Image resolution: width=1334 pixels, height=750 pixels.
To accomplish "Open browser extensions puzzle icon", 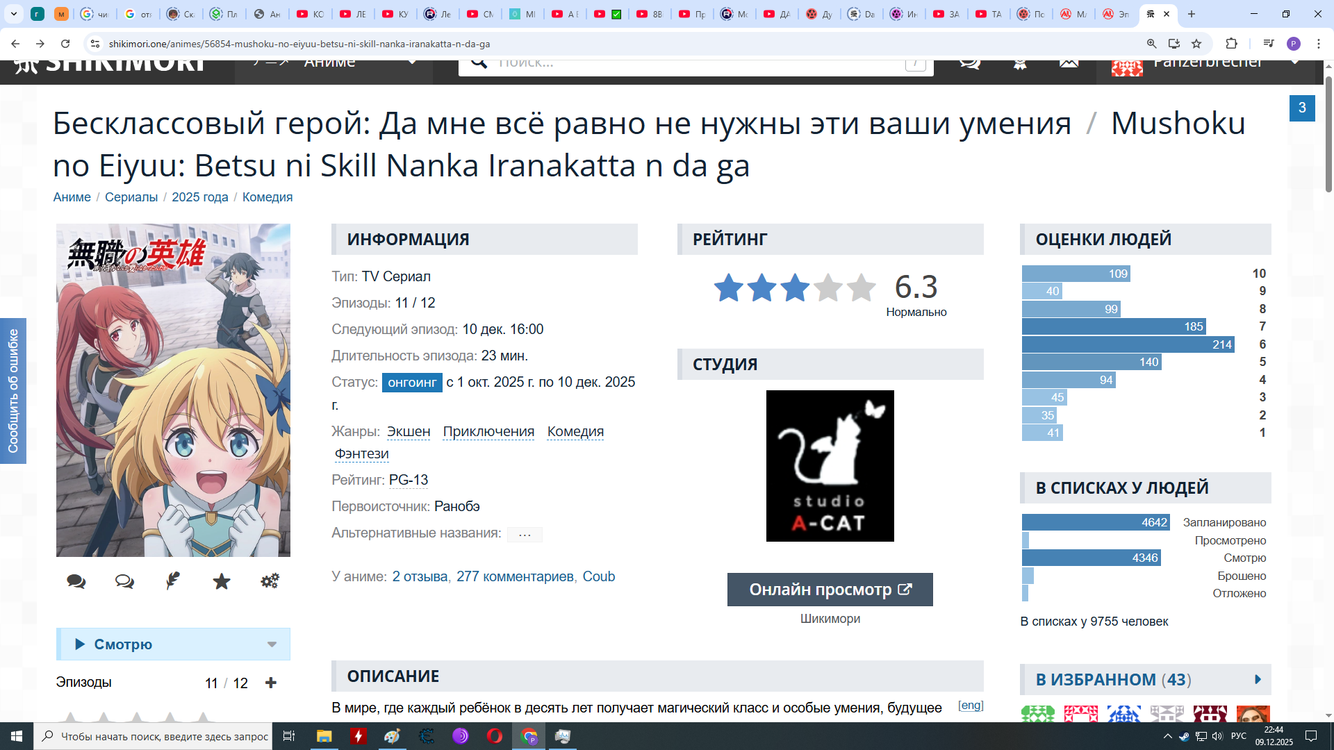I will coord(1231,44).
